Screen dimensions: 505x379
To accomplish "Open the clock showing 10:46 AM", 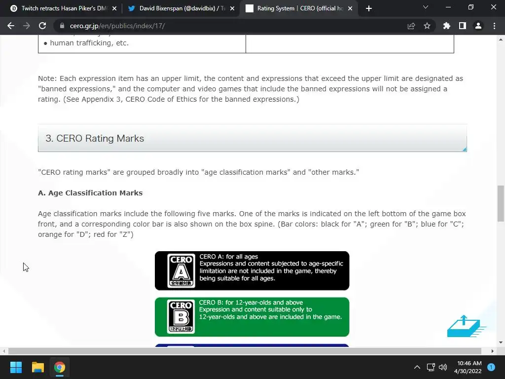I will point(468,367).
